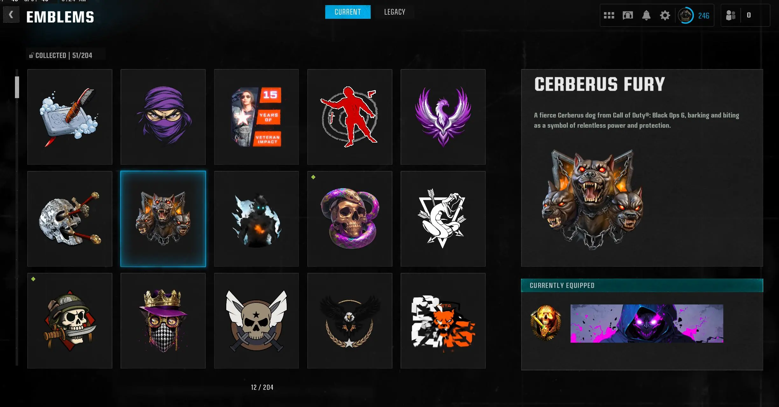This screenshot has width=779, height=407.
Task: Select the purple snake golden skull emblem
Action: [350, 219]
